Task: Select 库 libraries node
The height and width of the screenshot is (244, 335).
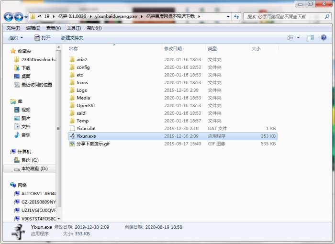Action: pyautogui.click(x=16, y=101)
